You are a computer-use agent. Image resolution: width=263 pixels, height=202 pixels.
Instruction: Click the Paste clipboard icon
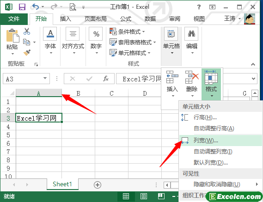tap(13, 36)
